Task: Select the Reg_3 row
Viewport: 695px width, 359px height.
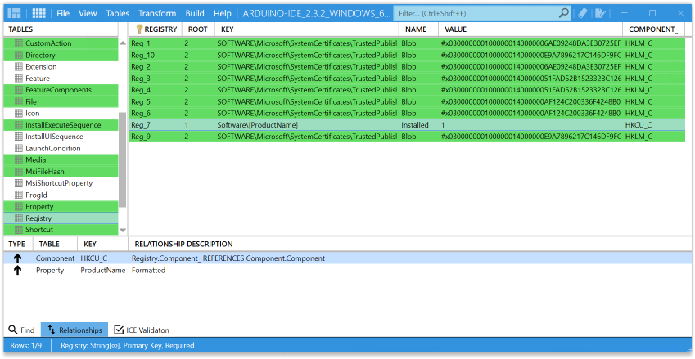Action: [407, 79]
